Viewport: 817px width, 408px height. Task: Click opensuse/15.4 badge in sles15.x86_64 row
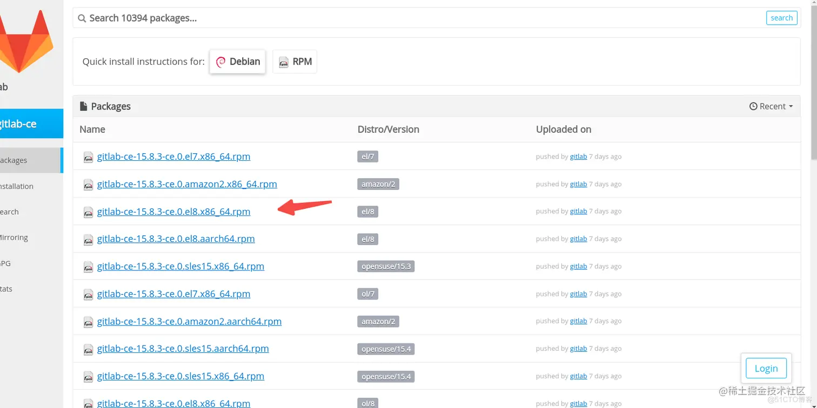386,376
